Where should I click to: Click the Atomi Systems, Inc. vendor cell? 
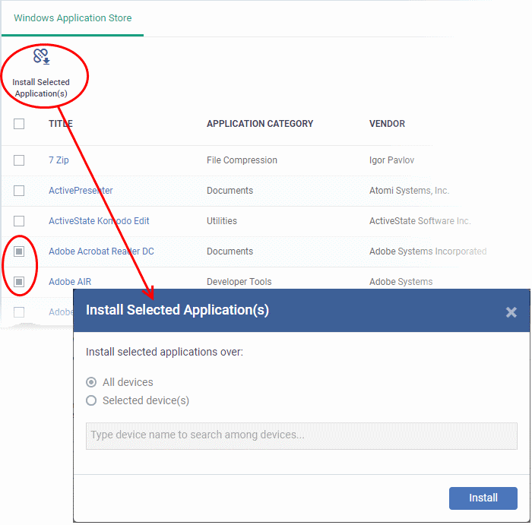click(409, 191)
